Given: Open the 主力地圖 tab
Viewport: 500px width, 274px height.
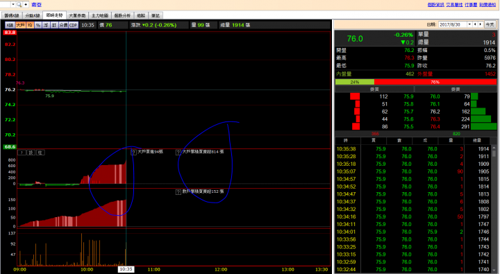Looking at the screenshot, I should click(99, 15).
